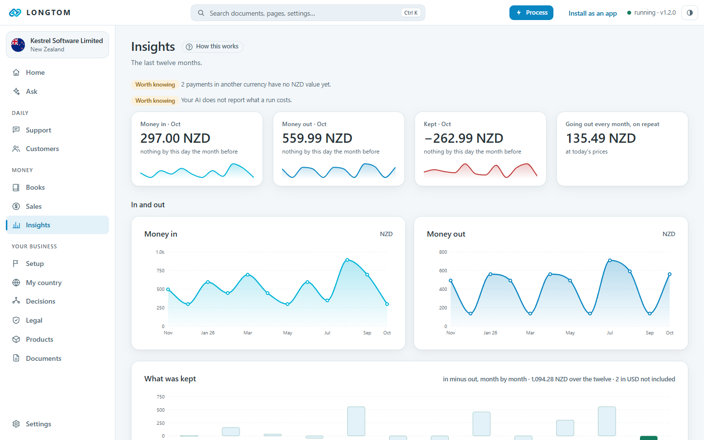Click the Process button
Viewport: 704px width, 440px height.
[x=531, y=13]
